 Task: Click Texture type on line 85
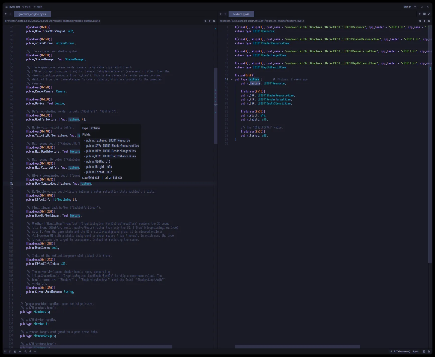86,184
